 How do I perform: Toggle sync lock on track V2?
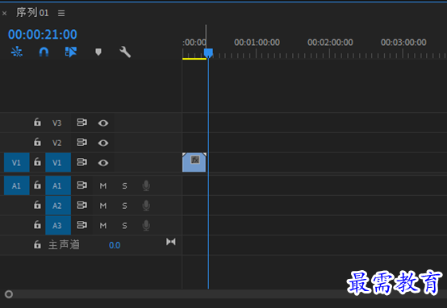coord(81,143)
